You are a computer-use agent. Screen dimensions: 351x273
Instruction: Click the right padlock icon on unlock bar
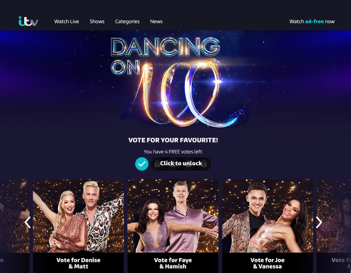(204, 164)
